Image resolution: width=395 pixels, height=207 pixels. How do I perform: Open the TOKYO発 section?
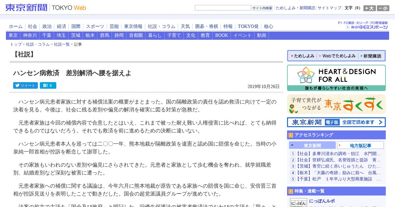coord(248,27)
